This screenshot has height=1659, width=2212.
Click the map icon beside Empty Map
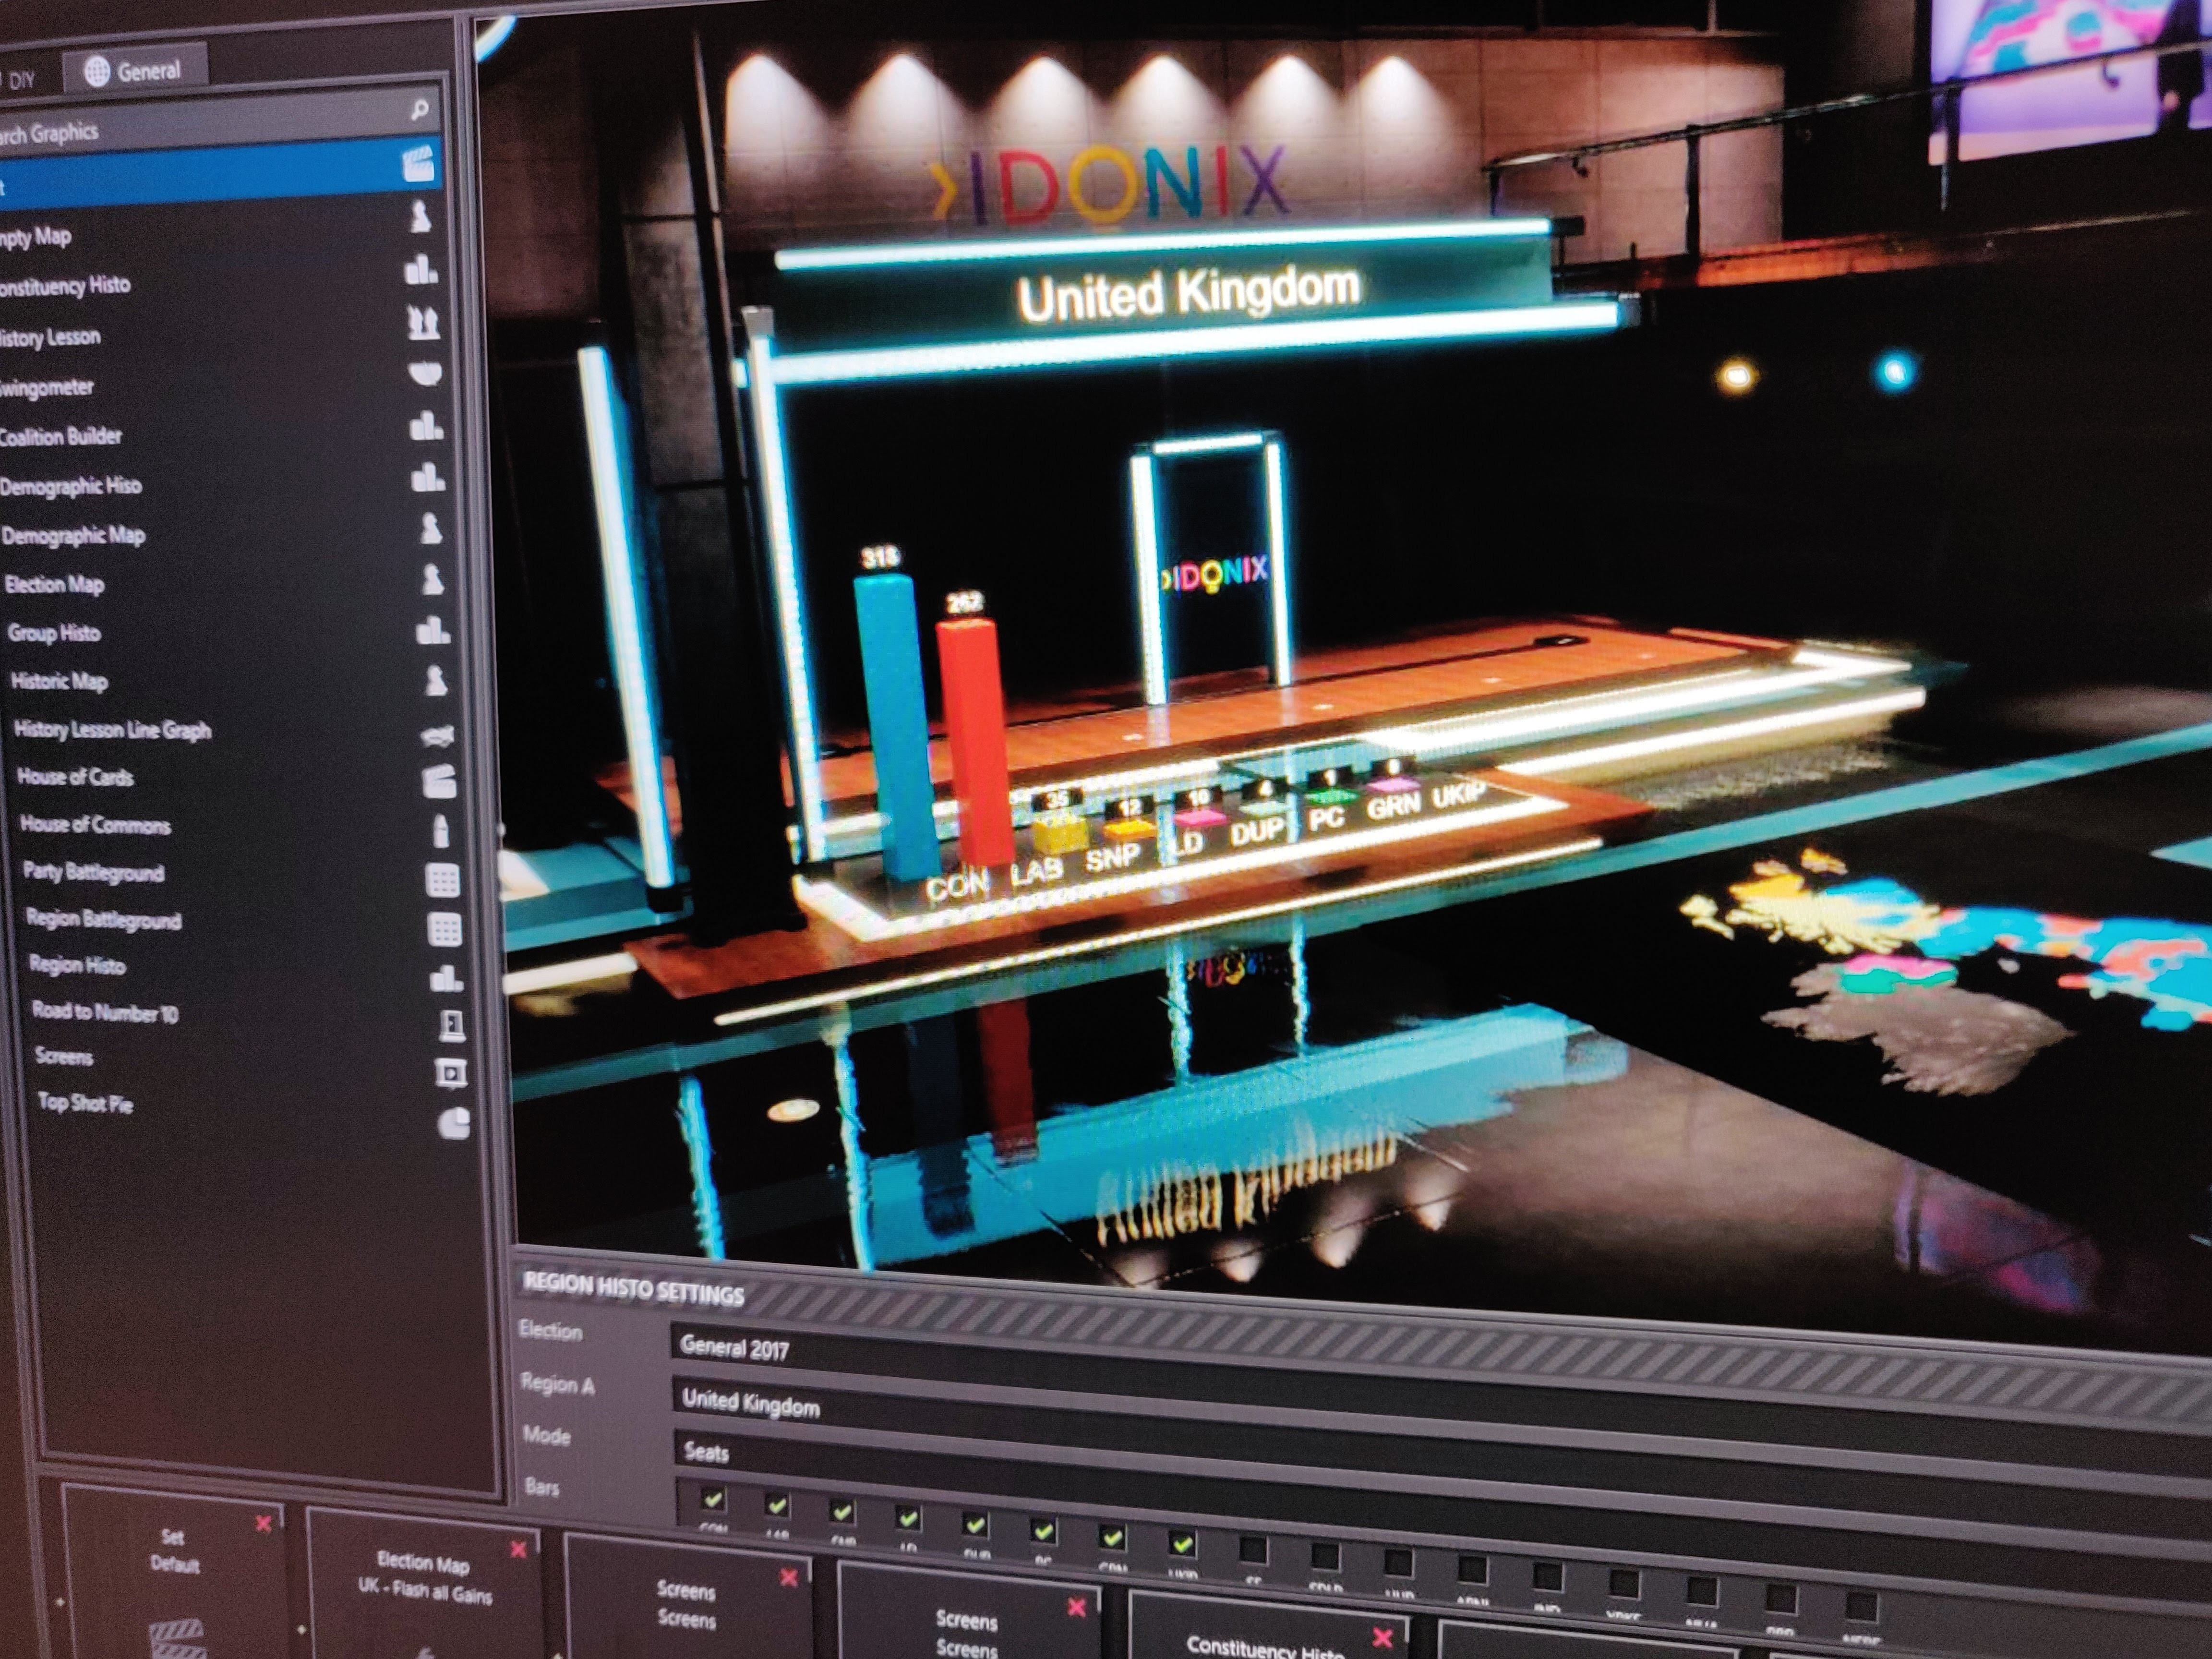click(x=421, y=216)
